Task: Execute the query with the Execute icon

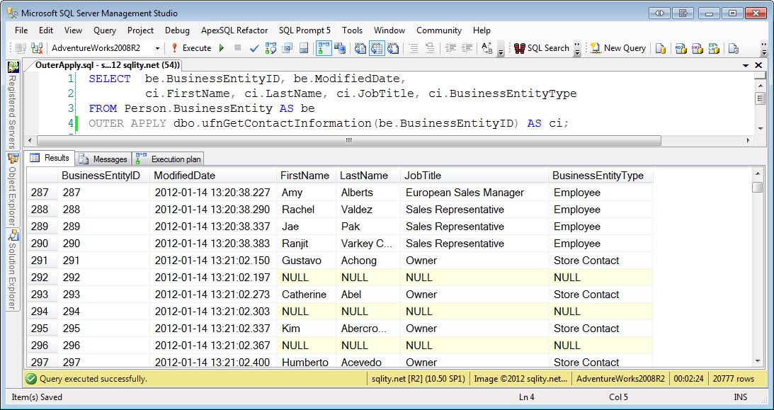Action: [193, 48]
